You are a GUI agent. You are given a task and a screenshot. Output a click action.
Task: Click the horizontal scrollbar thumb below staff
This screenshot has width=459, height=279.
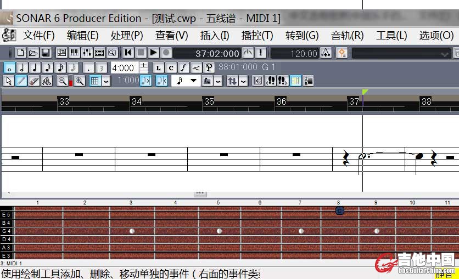coord(200,193)
